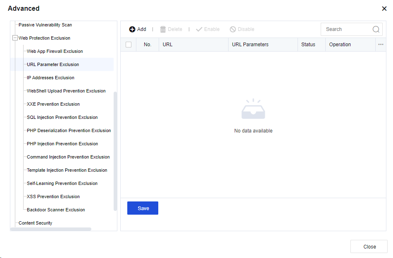This screenshot has height=258, width=393.
Task: Click the vertical scrollbar in tree panel
Action: pyautogui.click(x=115, y=151)
